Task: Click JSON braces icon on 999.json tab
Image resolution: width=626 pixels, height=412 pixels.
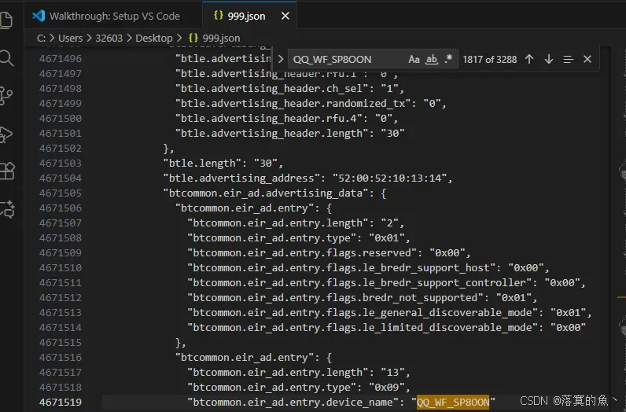Action: [x=218, y=16]
